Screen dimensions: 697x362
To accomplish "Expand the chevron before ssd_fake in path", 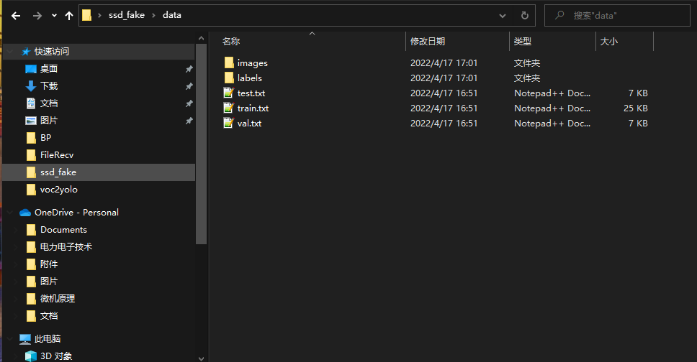I will (x=99, y=16).
